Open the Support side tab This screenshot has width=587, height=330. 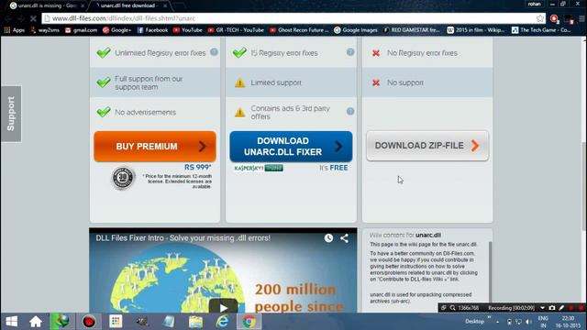11,114
